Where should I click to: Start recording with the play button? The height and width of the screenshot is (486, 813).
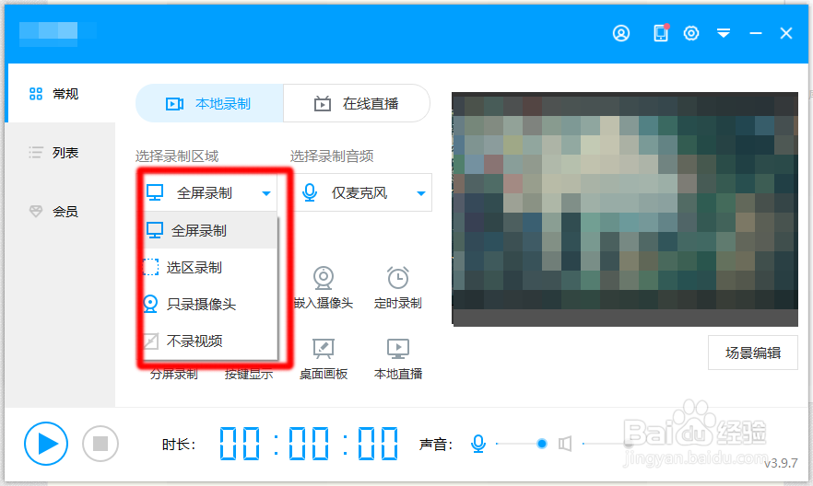click(46, 444)
